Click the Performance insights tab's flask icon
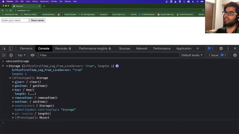 point(110,48)
